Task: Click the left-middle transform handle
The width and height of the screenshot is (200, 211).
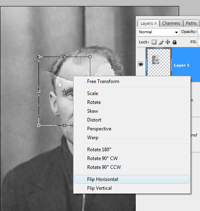Action: pyautogui.click(x=39, y=91)
